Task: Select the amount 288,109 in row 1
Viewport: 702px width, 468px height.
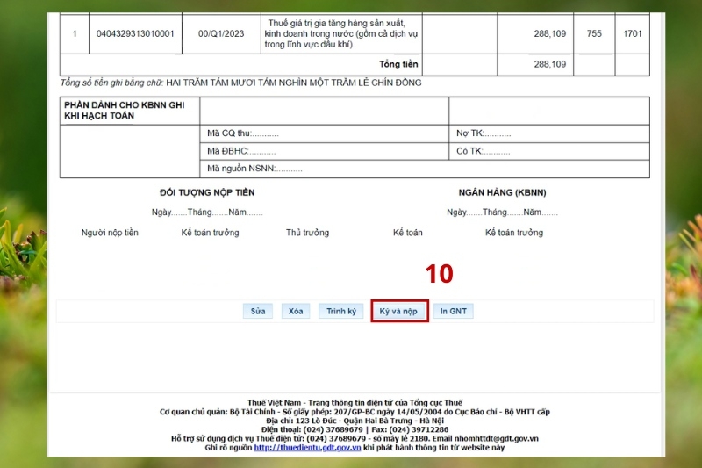Action: [550, 33]
